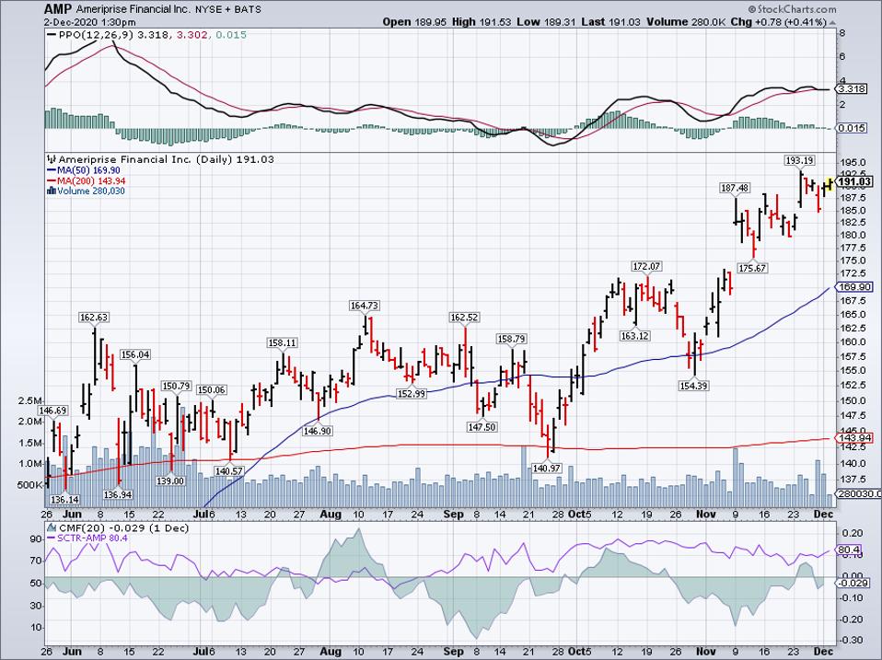Click the OHLC bar icon before the Daily legend

[52, 159]
